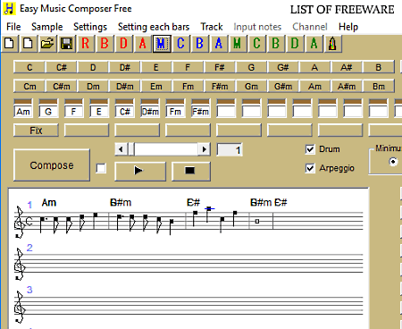Stop playback with the square button
Screen dimensions: 402x329
pos(191,171)
